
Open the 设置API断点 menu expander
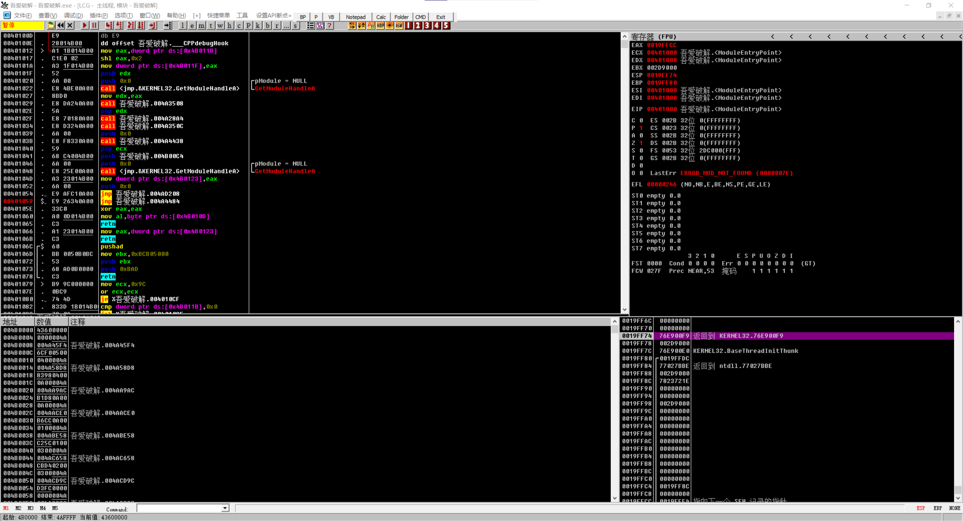click(x=273, y=15)
